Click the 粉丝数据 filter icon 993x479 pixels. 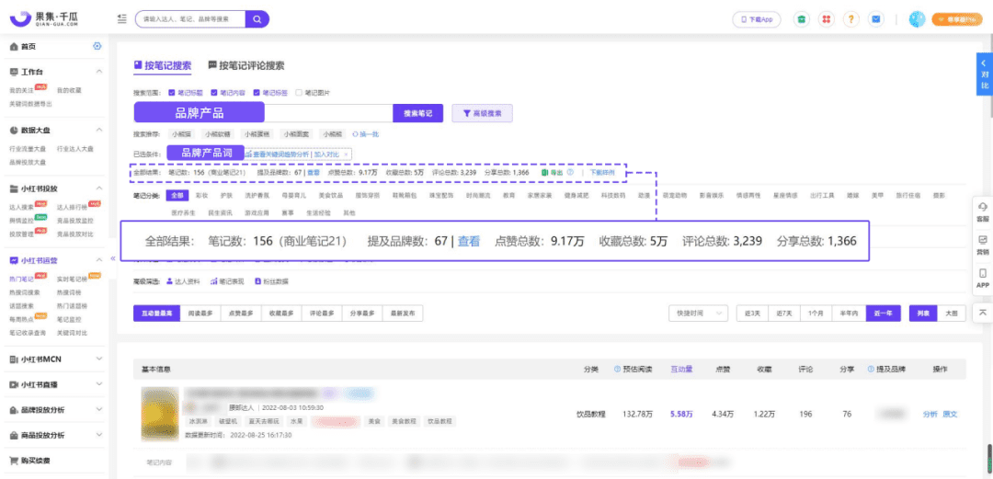[x=257, y=281]
